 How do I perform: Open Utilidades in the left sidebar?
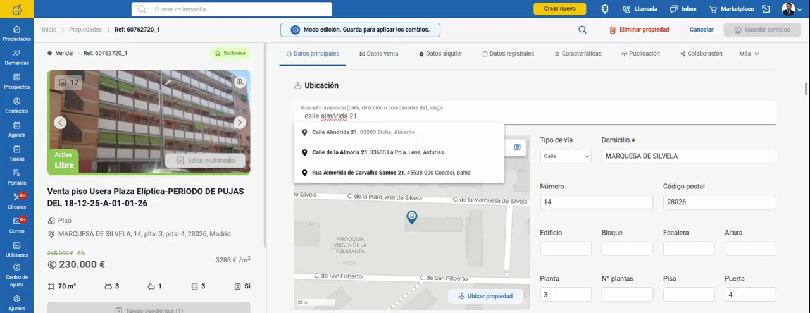click(16, 250)
